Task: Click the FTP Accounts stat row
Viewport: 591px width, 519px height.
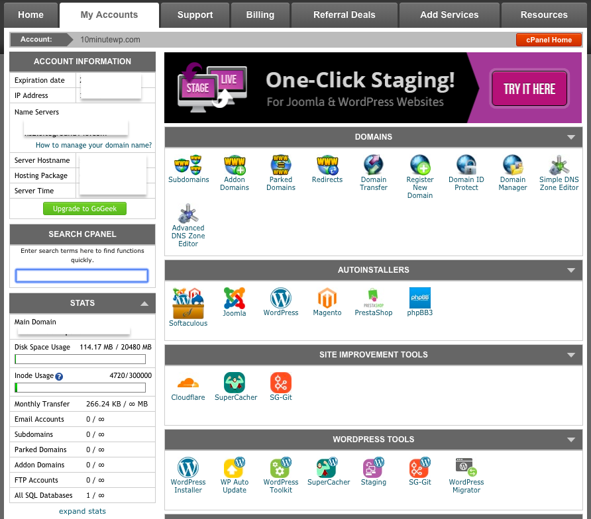Action: pos(82,480)
